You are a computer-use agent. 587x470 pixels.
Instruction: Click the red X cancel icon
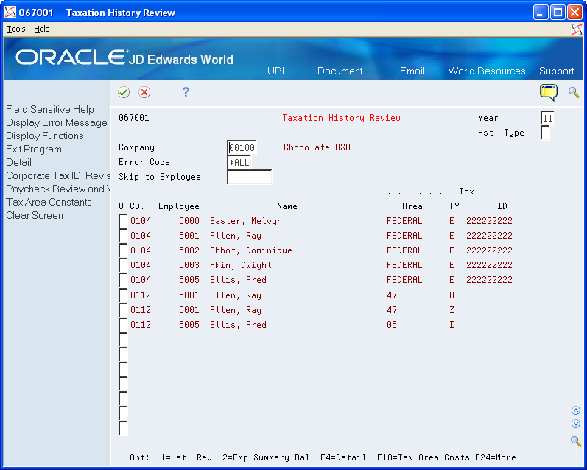point(144,92)
